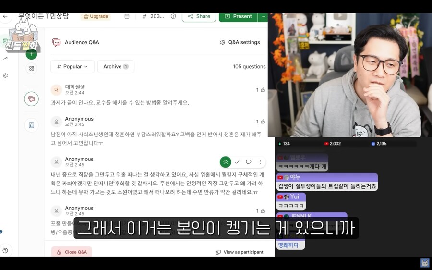Viewport: 432px width, 270px height.
Task: Open the three-dot menu beside Present
Action: pyautogui.click(x=263, y=16)
